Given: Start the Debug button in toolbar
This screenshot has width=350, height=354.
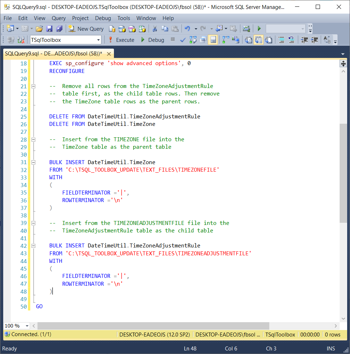Looking at the screenshot, I should pos(152,40).
